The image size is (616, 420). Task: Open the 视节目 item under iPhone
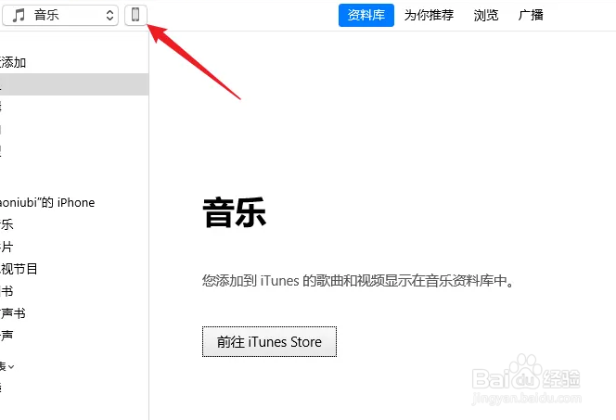point(19,269)
